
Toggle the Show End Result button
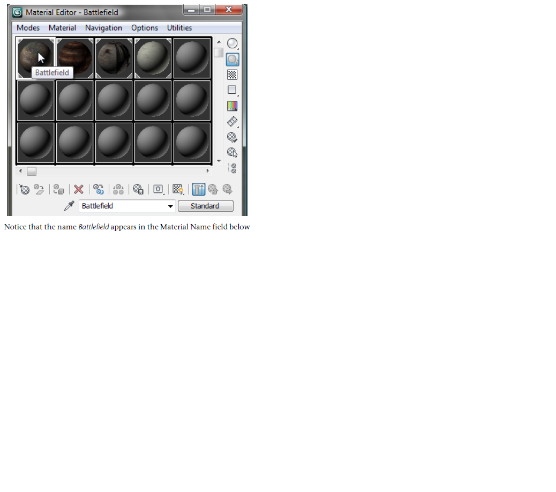(199, 189)
